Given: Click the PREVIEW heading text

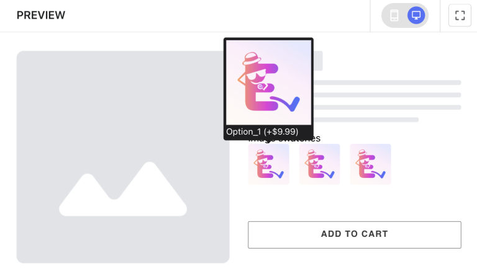Looking at the screenshot, I should click(x=41, y=15).
